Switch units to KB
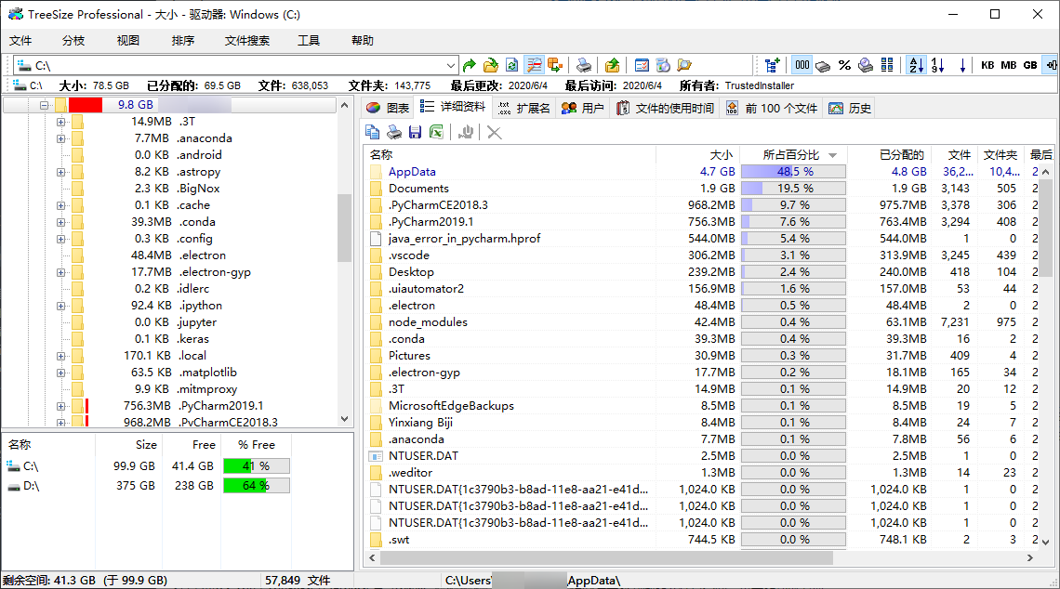Image resolution: width=1060 pixels, height=589 pixels. [987, 66]
